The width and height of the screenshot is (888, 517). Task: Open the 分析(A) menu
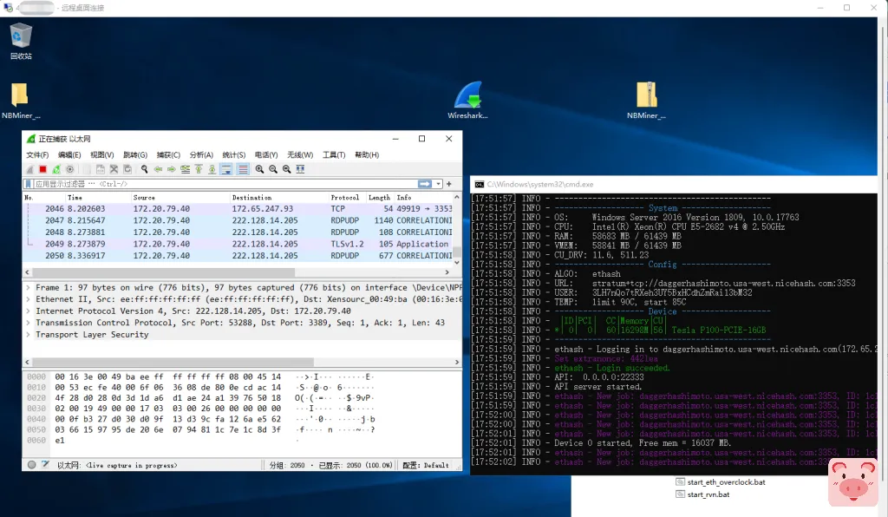pos(201,154)
